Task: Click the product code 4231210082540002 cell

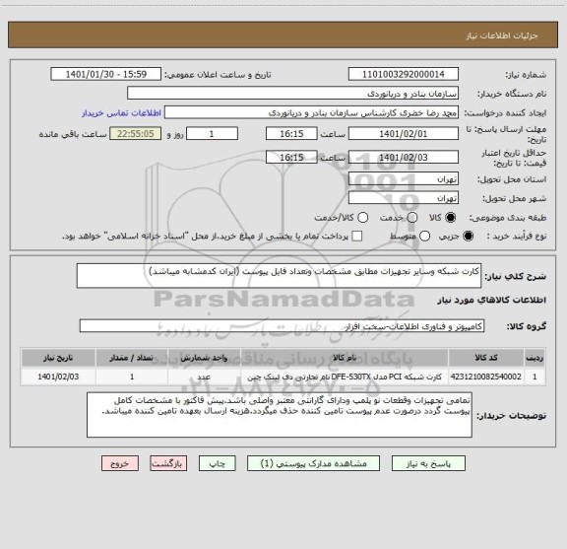Action: tap(486, 377)
